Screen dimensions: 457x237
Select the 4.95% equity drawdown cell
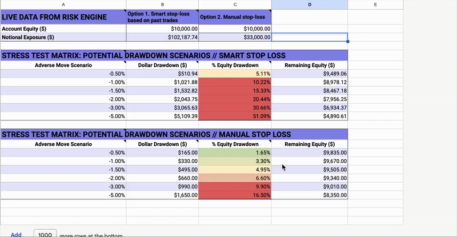pos(235,170)
